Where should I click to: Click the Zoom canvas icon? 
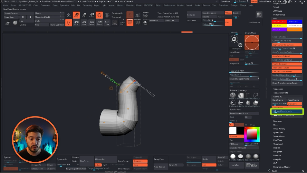pyautogui.click(x=84, y=23)
